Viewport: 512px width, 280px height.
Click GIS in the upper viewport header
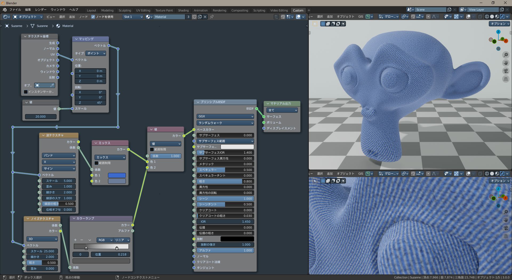(x=361, y=17)
